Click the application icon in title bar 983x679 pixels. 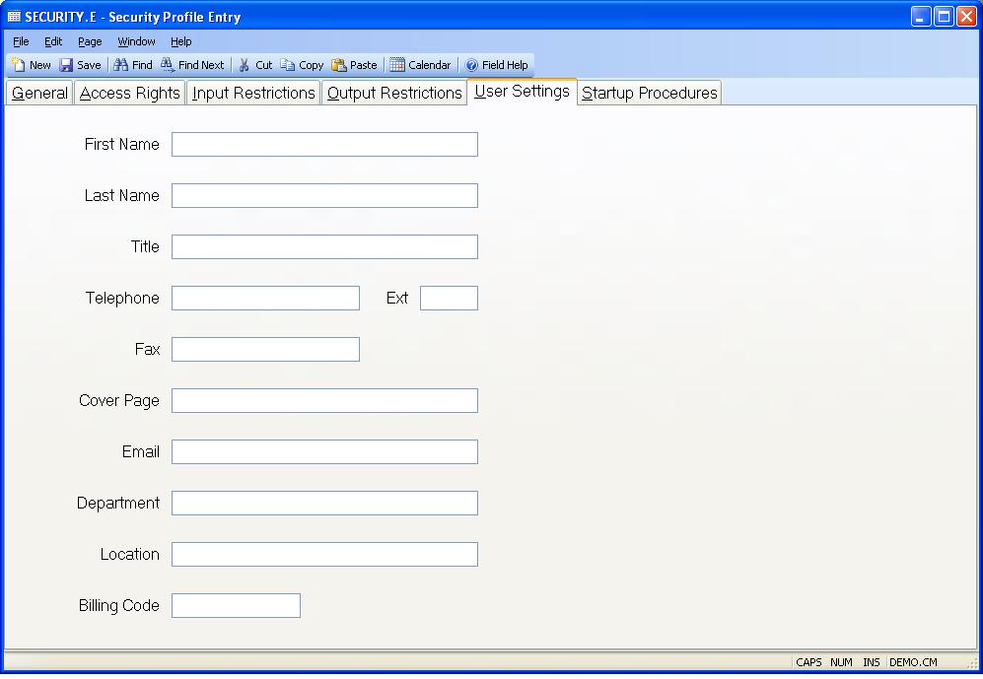tap(14, 17)
